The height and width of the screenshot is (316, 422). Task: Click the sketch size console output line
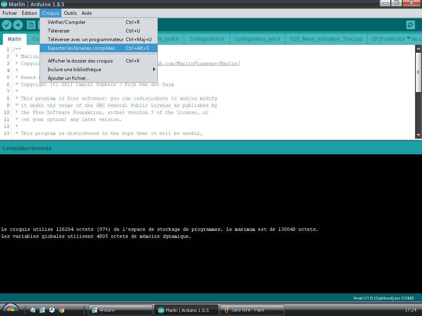(x=159, y=229)
